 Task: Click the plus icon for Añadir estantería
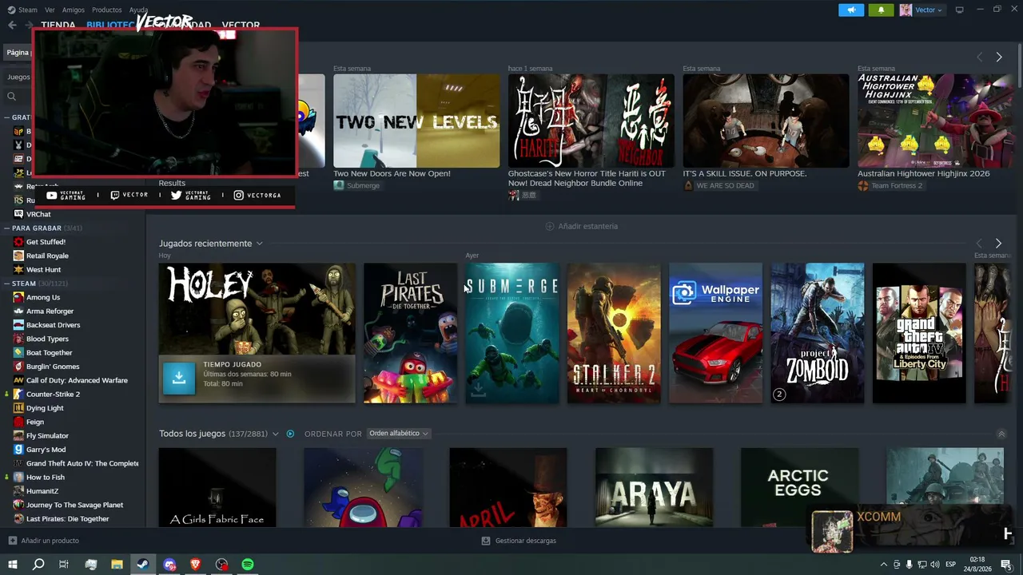pos(549,226)
